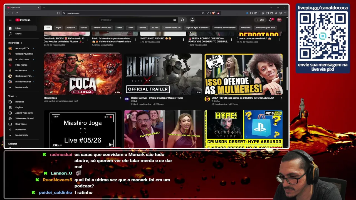Open Vídeos com "Gostei" in sidebar
The width and height of the screenshot is (356, 200).
[22, 118]
